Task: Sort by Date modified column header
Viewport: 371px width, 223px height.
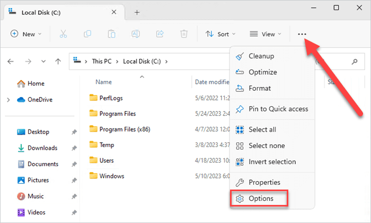Action: (212, 82)
